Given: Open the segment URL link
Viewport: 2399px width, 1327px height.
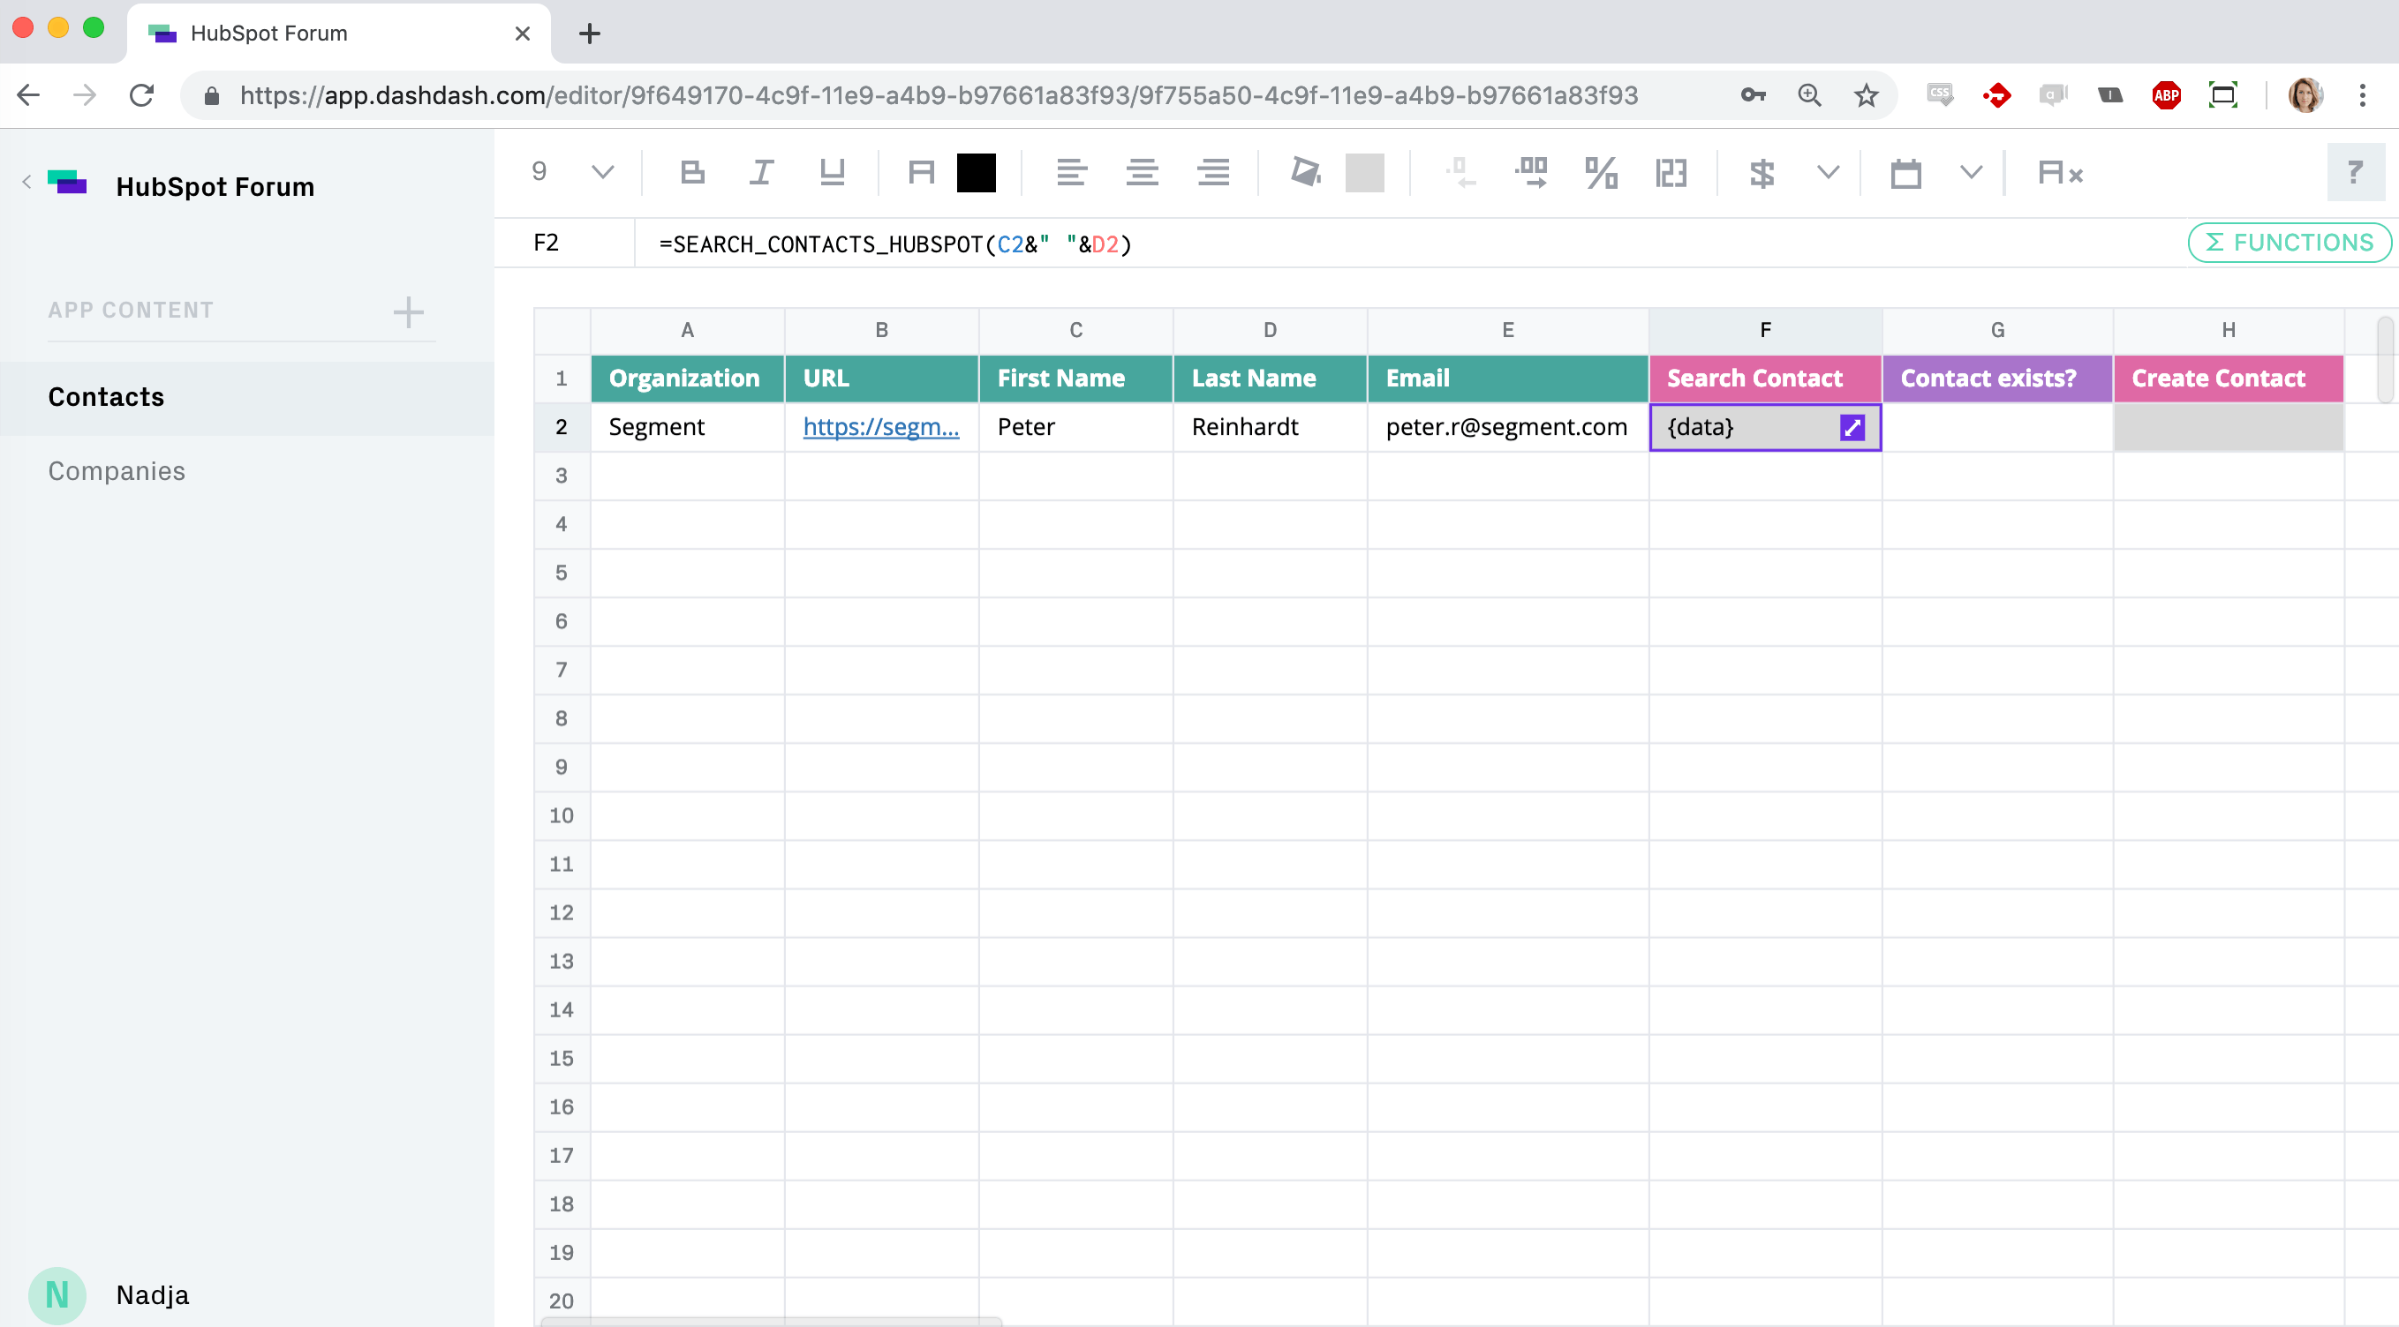Looking at the screenshot, I should (x=881, y=426).
